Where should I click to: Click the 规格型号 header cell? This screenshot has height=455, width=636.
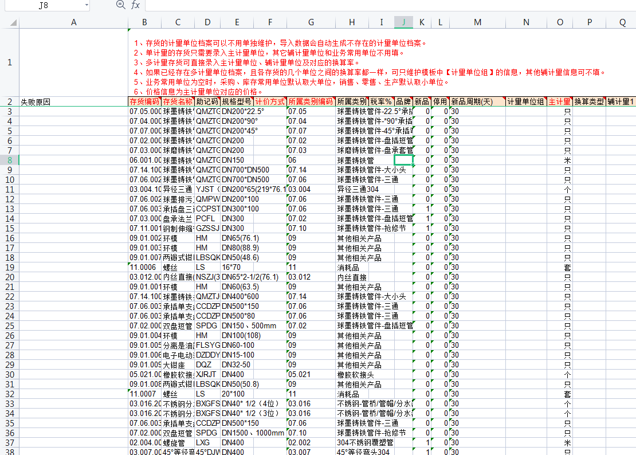tap(237, 102)
